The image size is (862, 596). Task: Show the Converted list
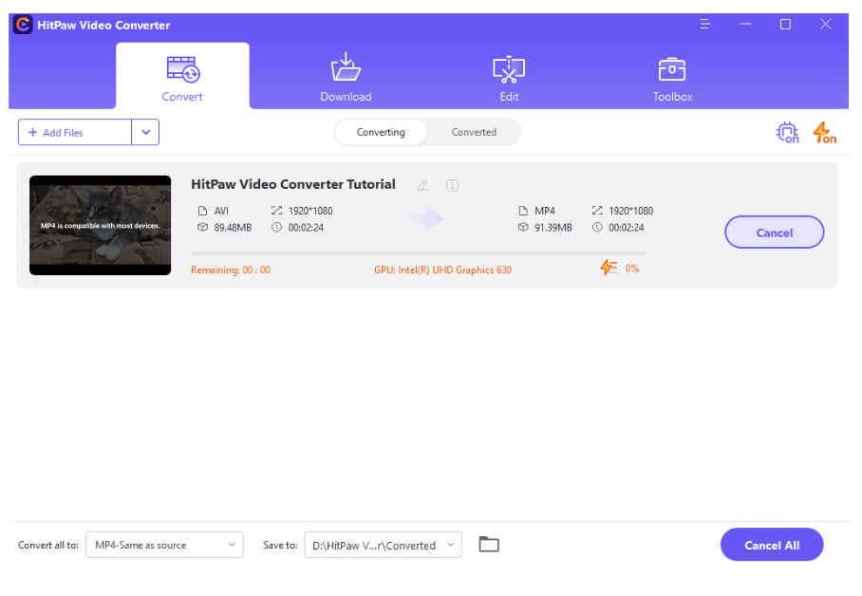474,132
